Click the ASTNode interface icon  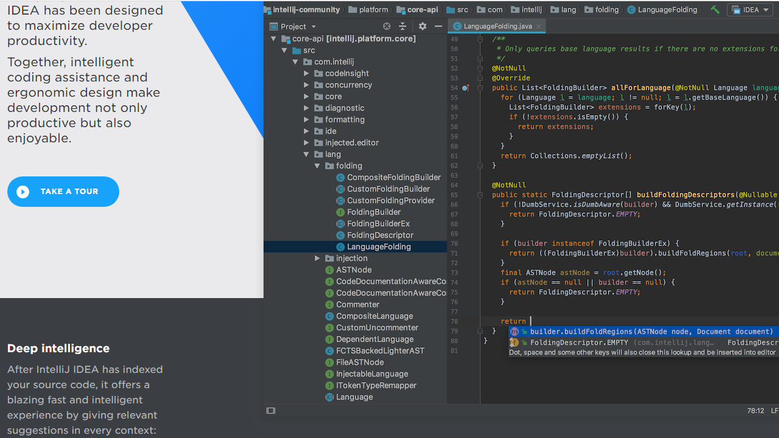(330, 270)
